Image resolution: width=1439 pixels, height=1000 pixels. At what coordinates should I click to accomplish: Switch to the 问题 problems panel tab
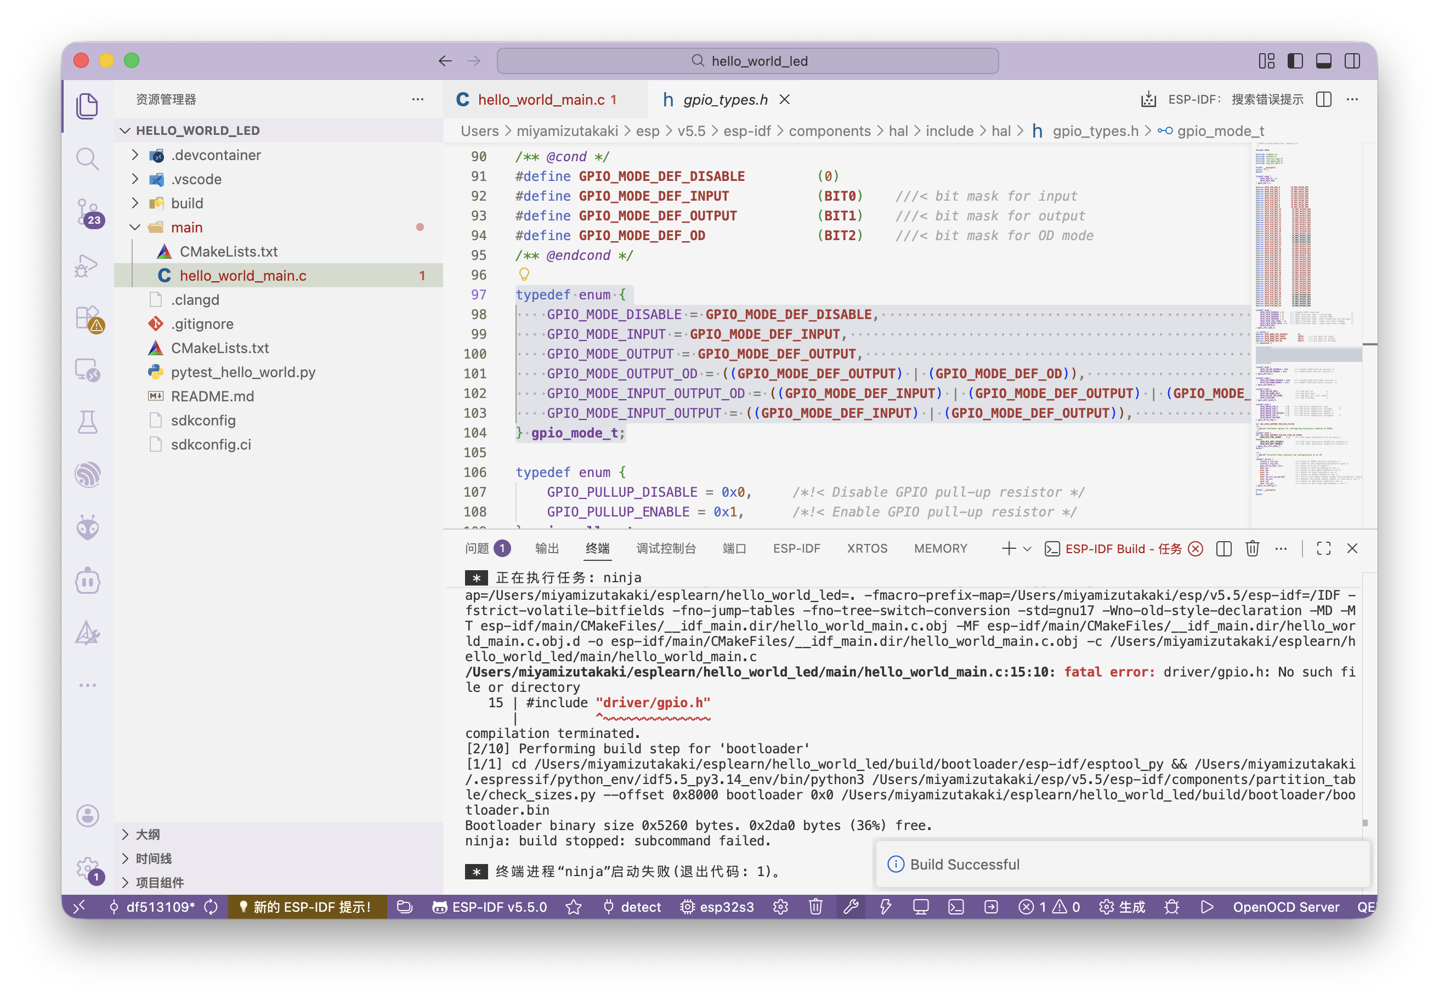coord(477,549)
